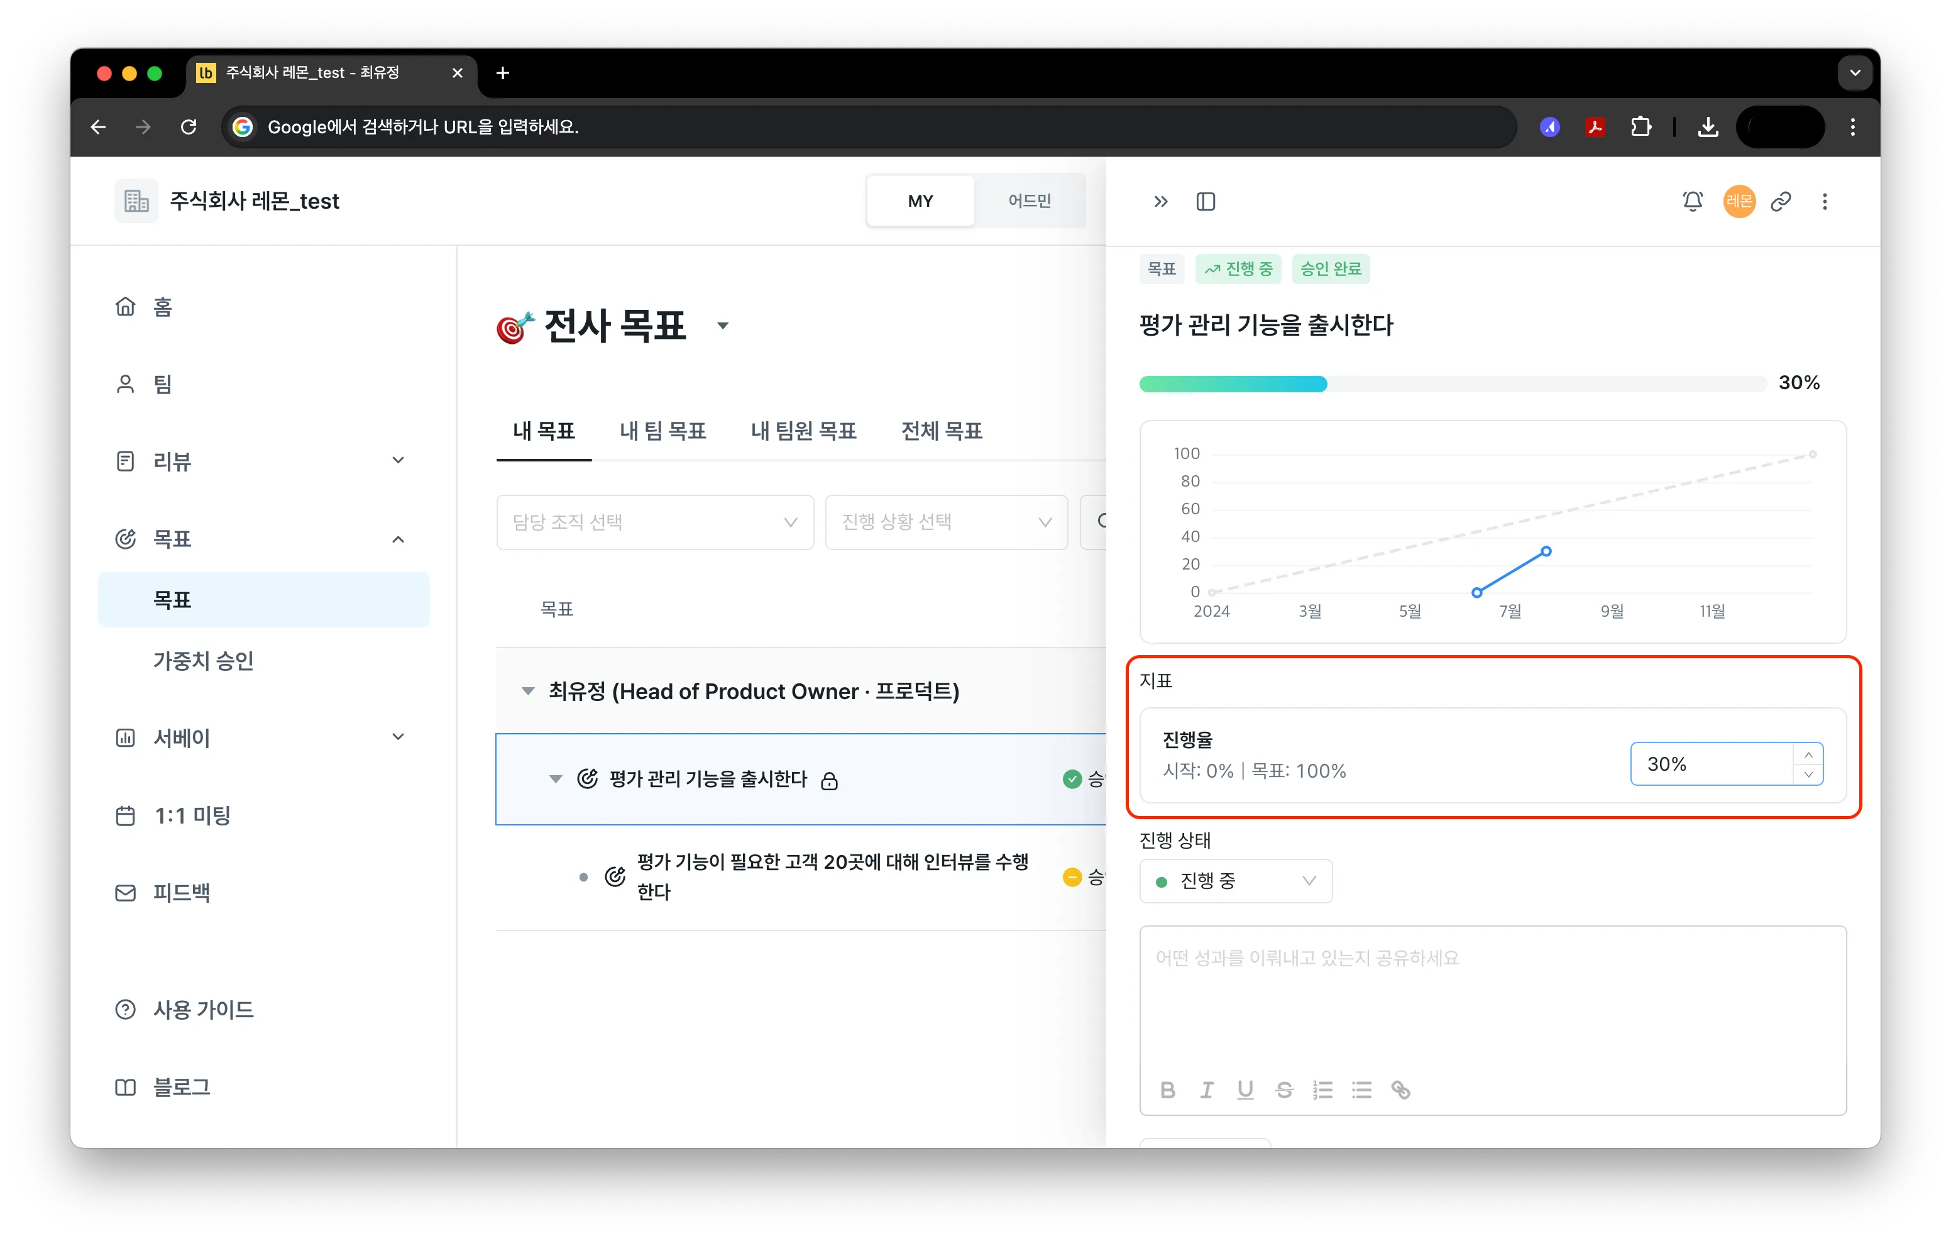
Task: Open the 진행 상황 선택 dropdown
Action: pyautogui.click(x=945, y=522)
